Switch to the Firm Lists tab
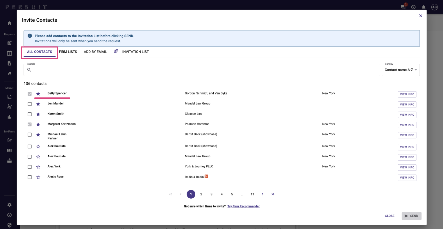The height and width of the screenshot is (229, 443). [x=68, y=52]
